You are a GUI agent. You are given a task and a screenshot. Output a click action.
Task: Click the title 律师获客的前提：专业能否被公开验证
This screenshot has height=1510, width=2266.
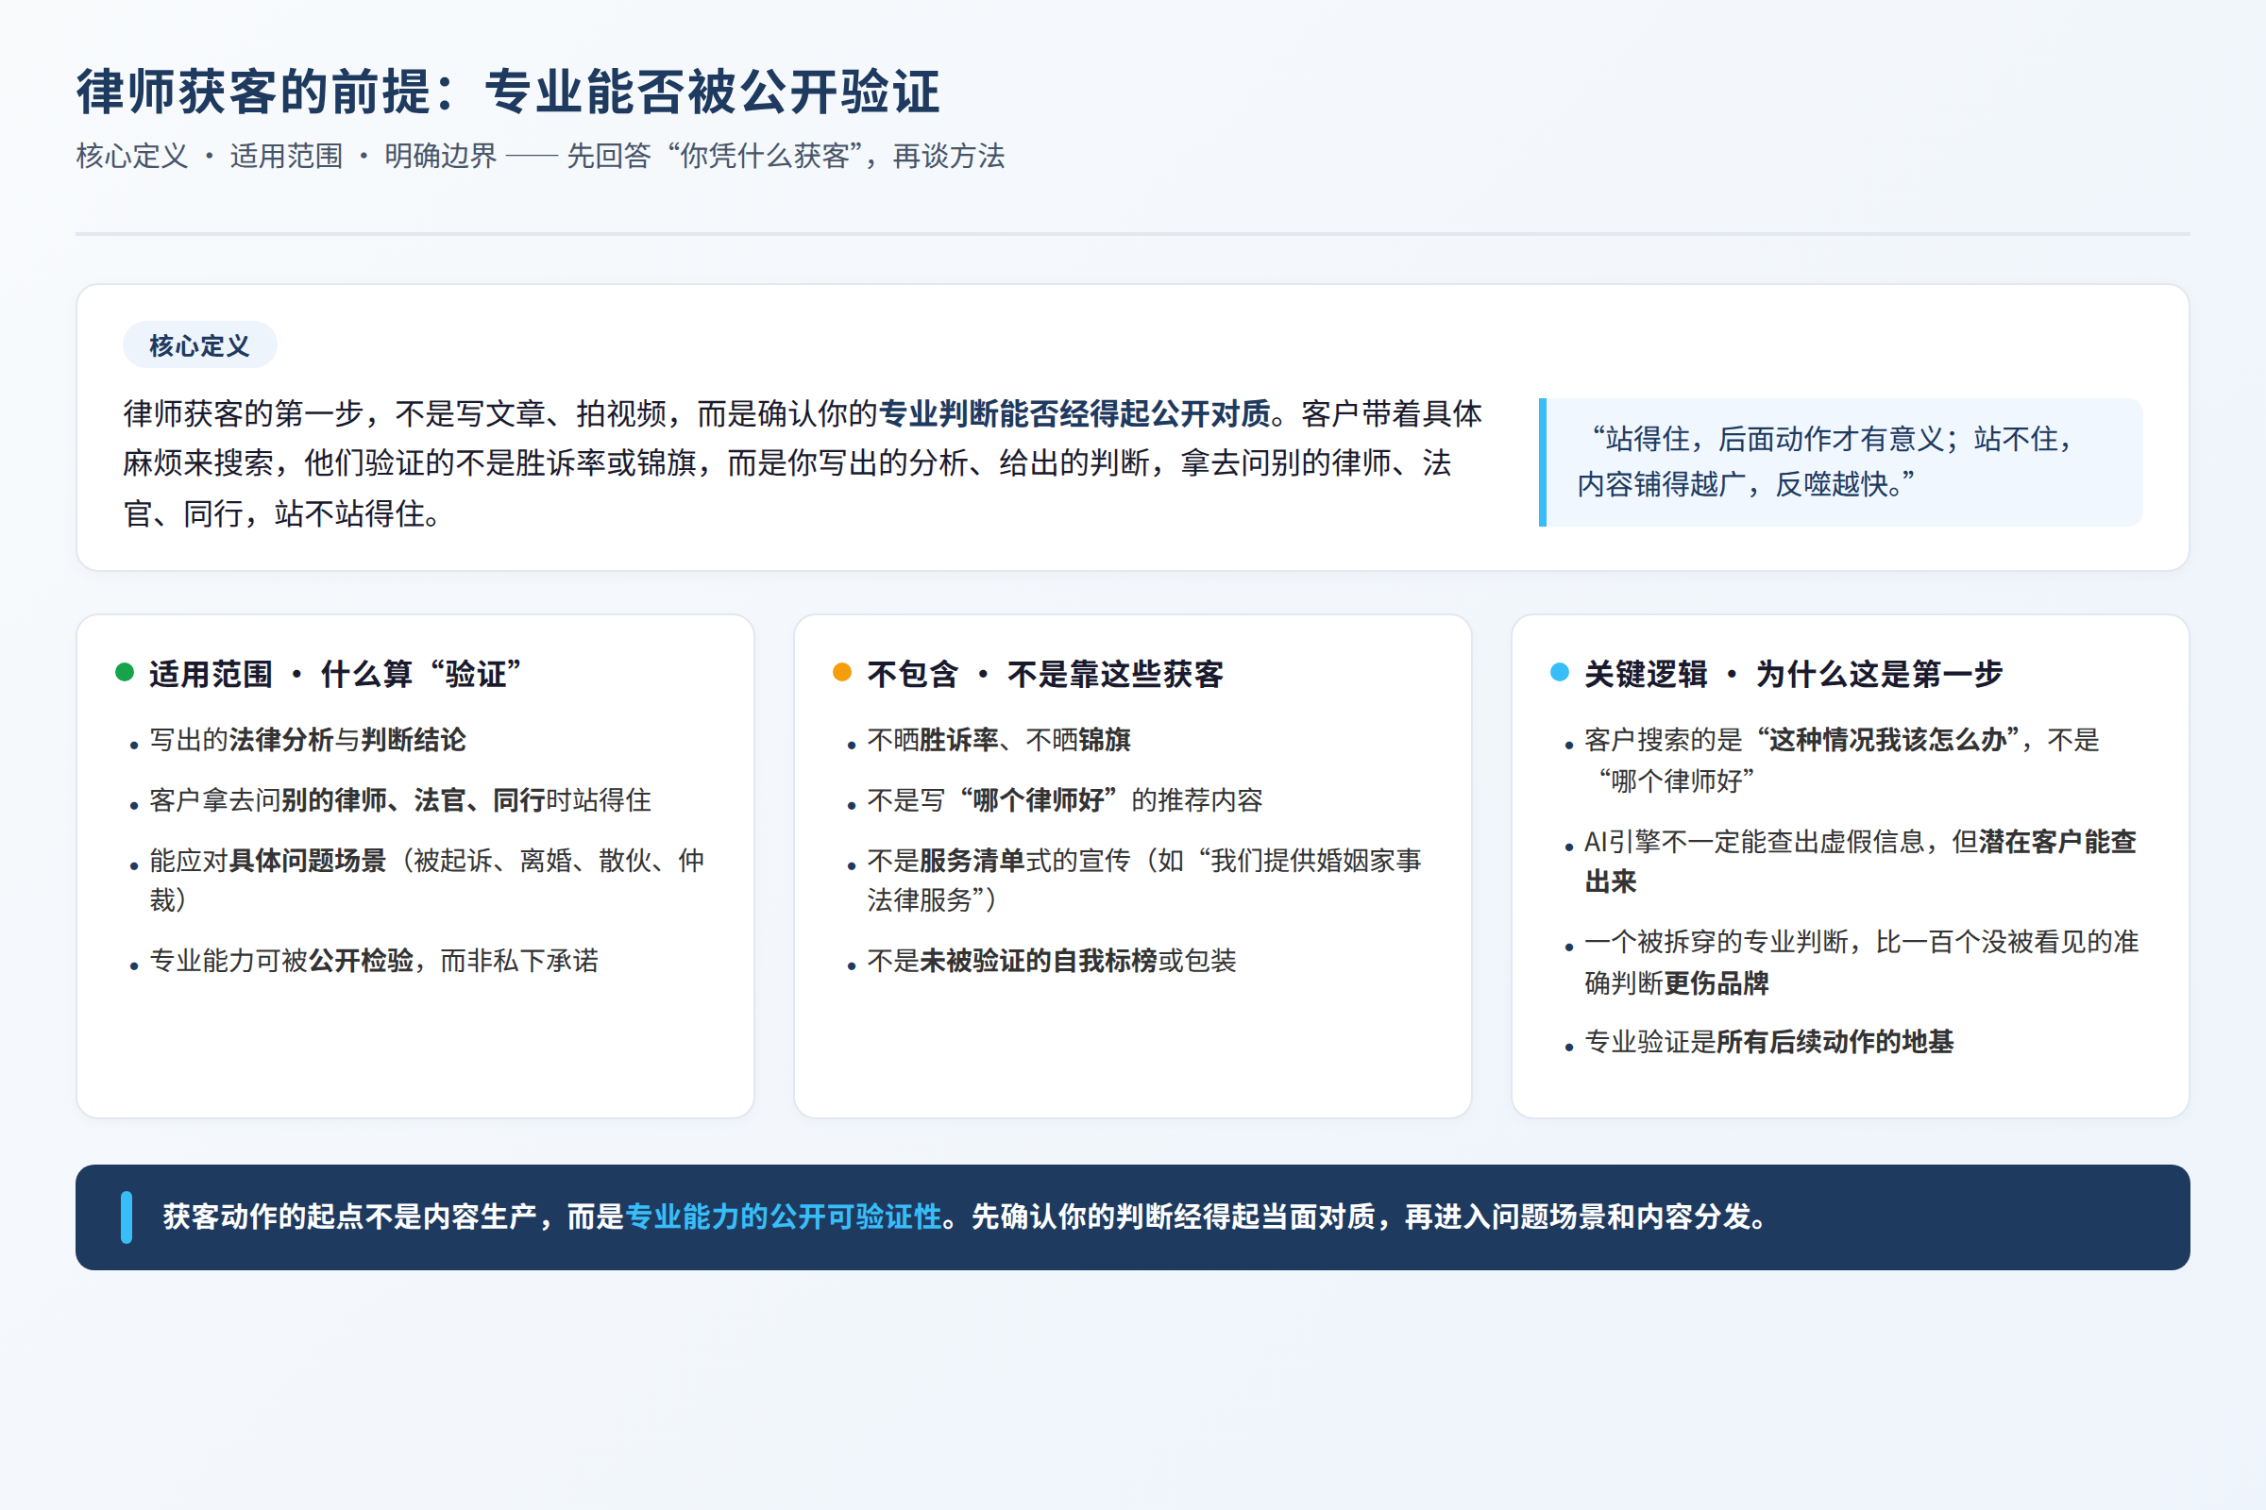point(508,92)
